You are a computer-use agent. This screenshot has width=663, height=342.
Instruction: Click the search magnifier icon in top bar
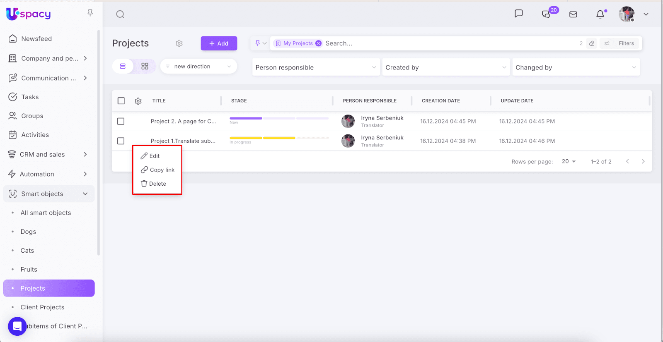[x=120, y=14]
